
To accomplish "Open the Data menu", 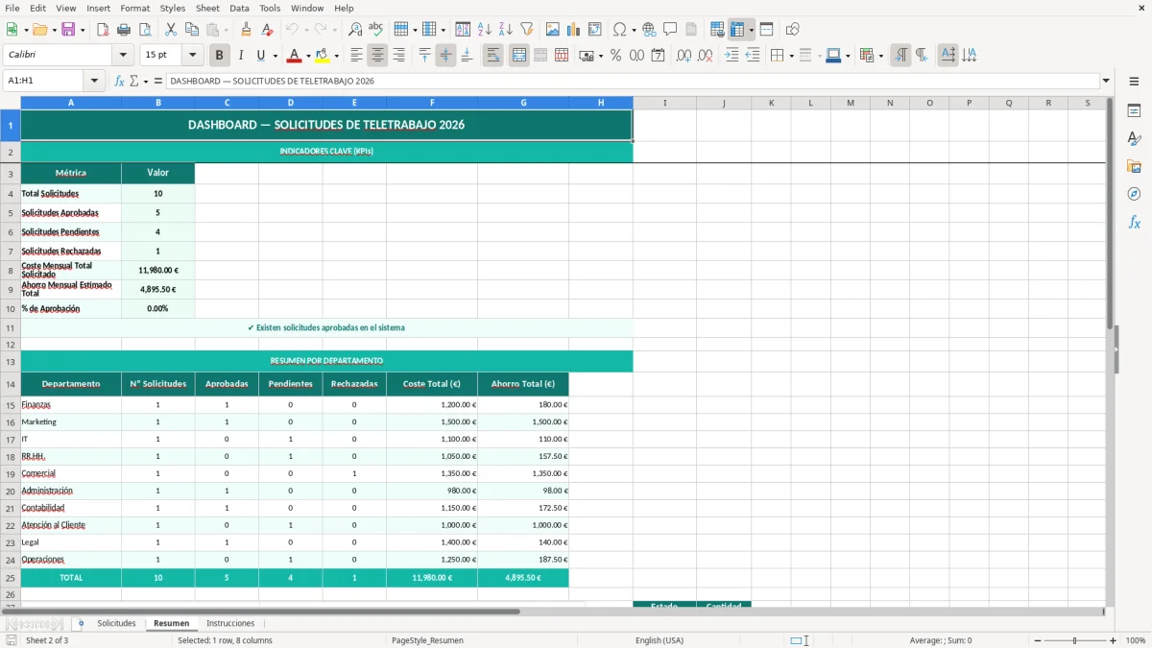I will (x=239, y=8).
